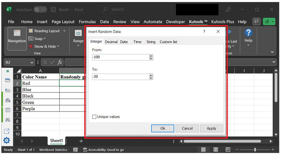This screenshot has width=281, height=155.
Task: Click the vertical scrollbar down arrow
Action: point(276,135)
